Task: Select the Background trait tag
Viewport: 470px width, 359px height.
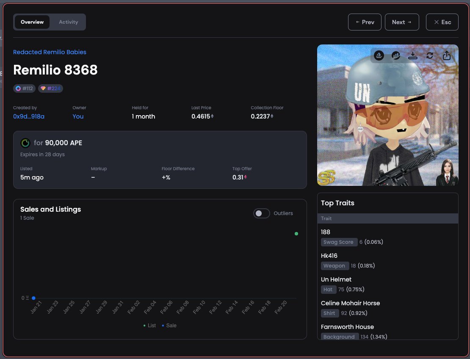Action: click(340, 337)
